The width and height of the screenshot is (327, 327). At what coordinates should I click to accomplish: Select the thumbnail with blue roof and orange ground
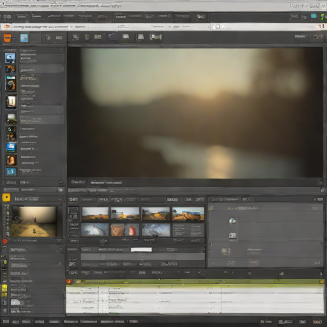tap(188, 214)
